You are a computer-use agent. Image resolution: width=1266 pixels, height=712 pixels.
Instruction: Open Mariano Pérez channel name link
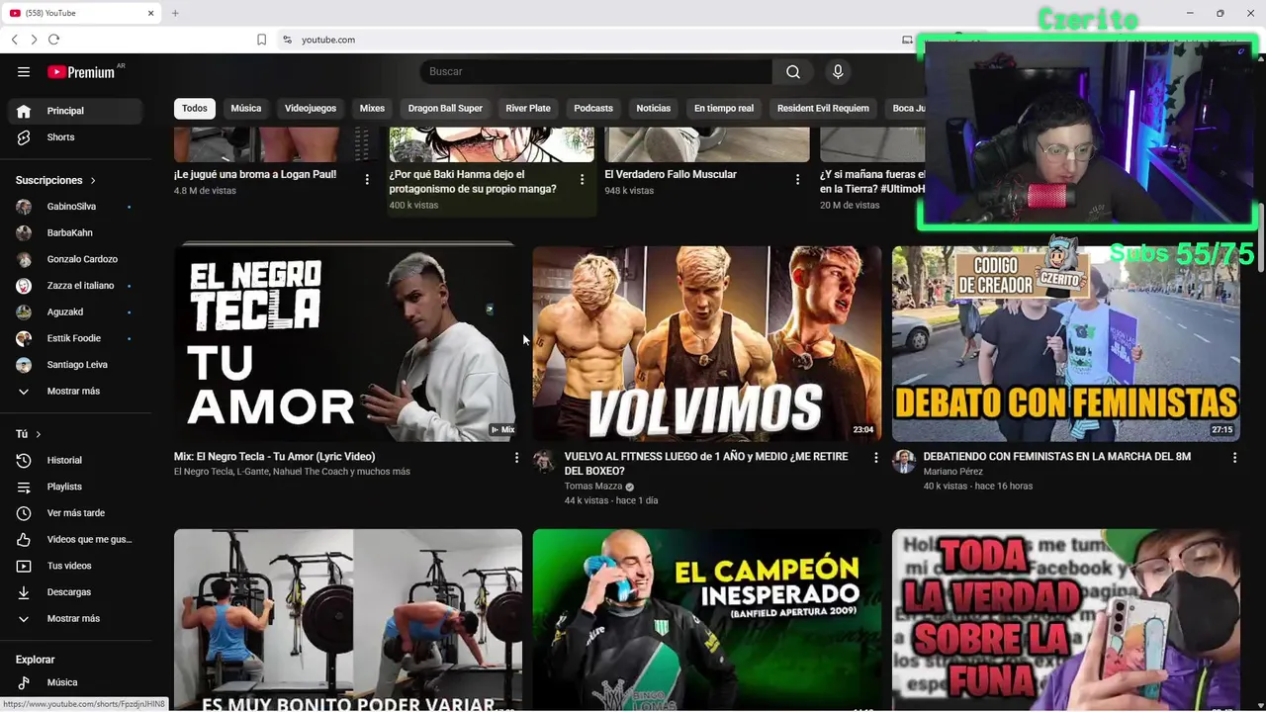[953, 472]
